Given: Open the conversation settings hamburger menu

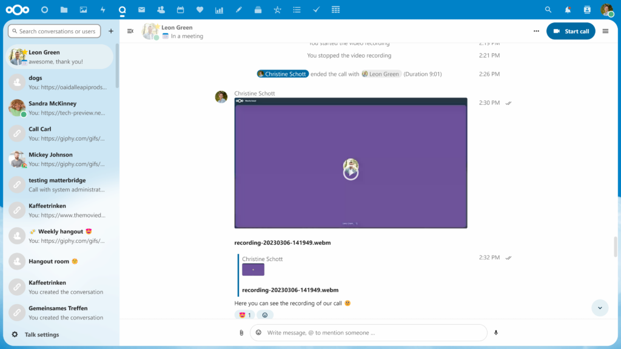Looking at the screenshot, I should pos(605,31).
